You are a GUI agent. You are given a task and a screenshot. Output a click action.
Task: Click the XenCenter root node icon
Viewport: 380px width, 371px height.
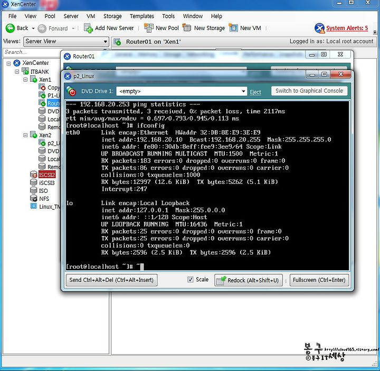[x=17, y=63]
